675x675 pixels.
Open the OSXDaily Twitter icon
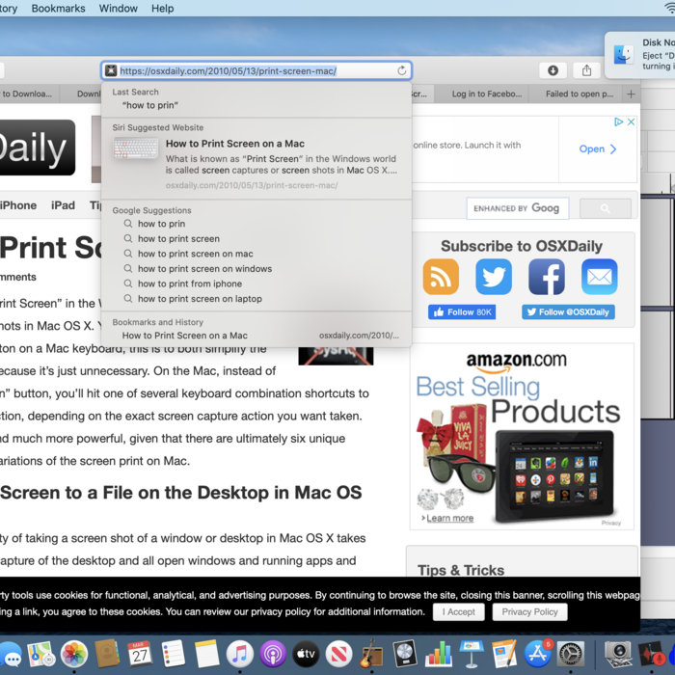494,277
